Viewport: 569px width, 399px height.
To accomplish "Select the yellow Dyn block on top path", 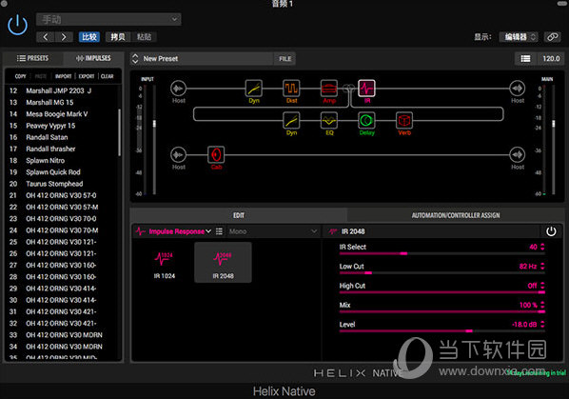I will pyautogui.click(x=254, y=89).
